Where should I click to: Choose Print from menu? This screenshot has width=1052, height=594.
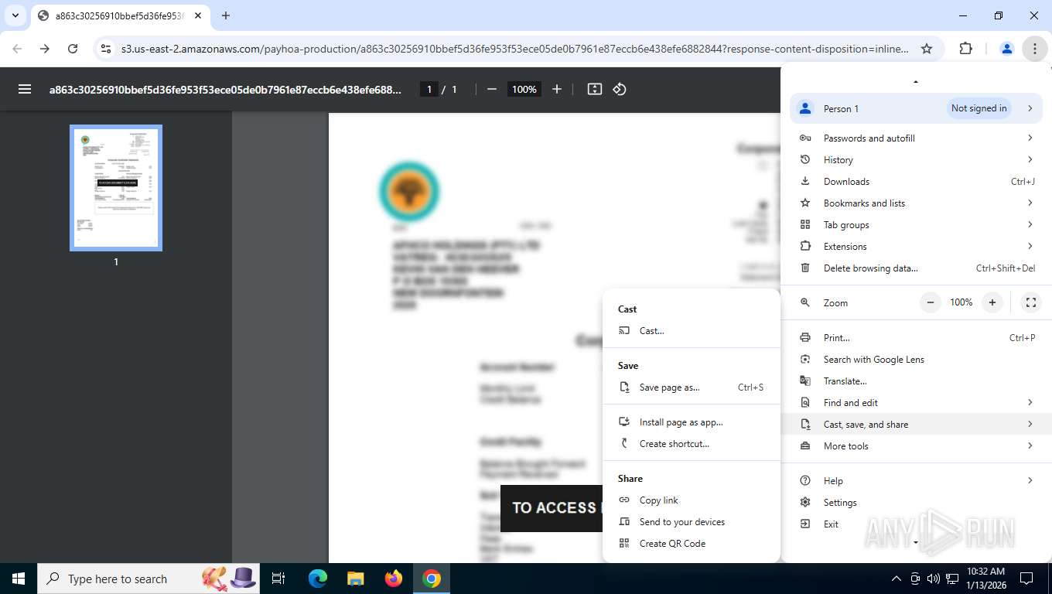[x=916, y=338]
